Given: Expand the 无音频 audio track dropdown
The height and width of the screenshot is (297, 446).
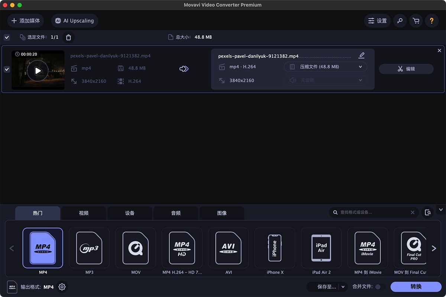Looking at the screenshot, I should point(325,80).
